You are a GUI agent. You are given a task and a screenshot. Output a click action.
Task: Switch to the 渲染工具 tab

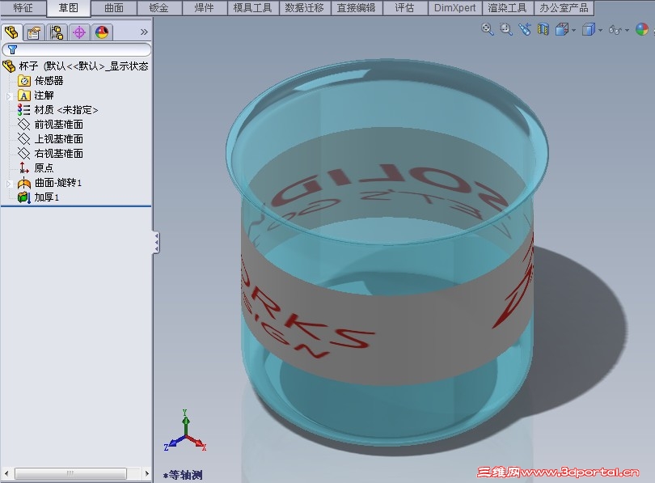507,8
